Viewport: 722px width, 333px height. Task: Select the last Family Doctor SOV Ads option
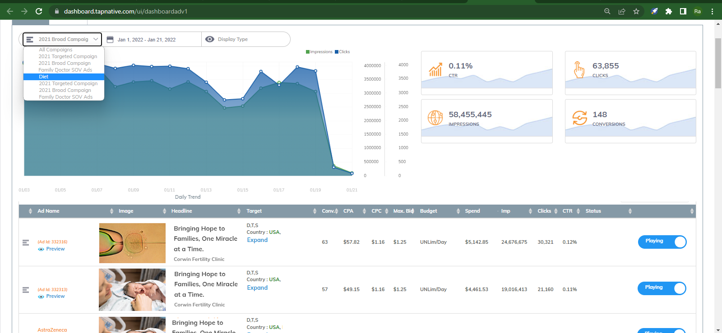point(66,97)
